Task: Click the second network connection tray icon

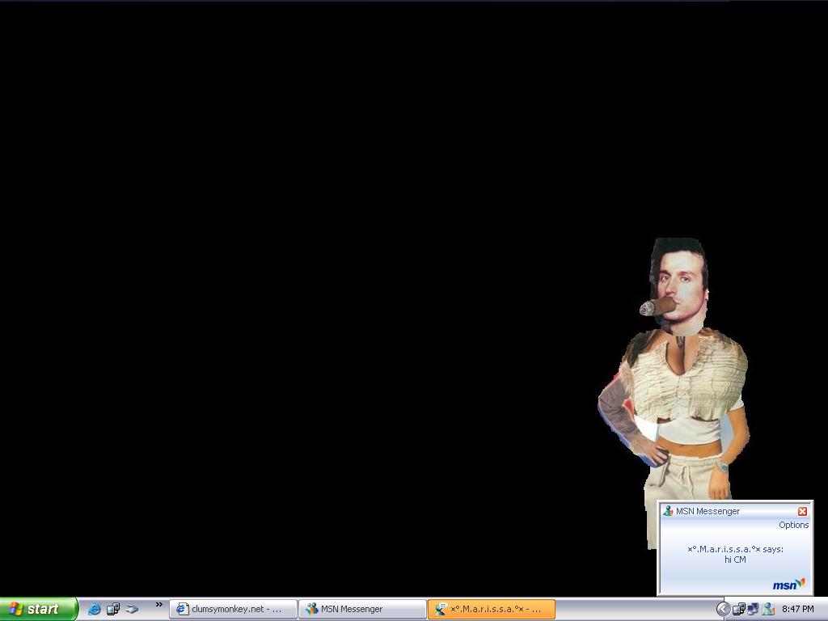Action: 753,609
